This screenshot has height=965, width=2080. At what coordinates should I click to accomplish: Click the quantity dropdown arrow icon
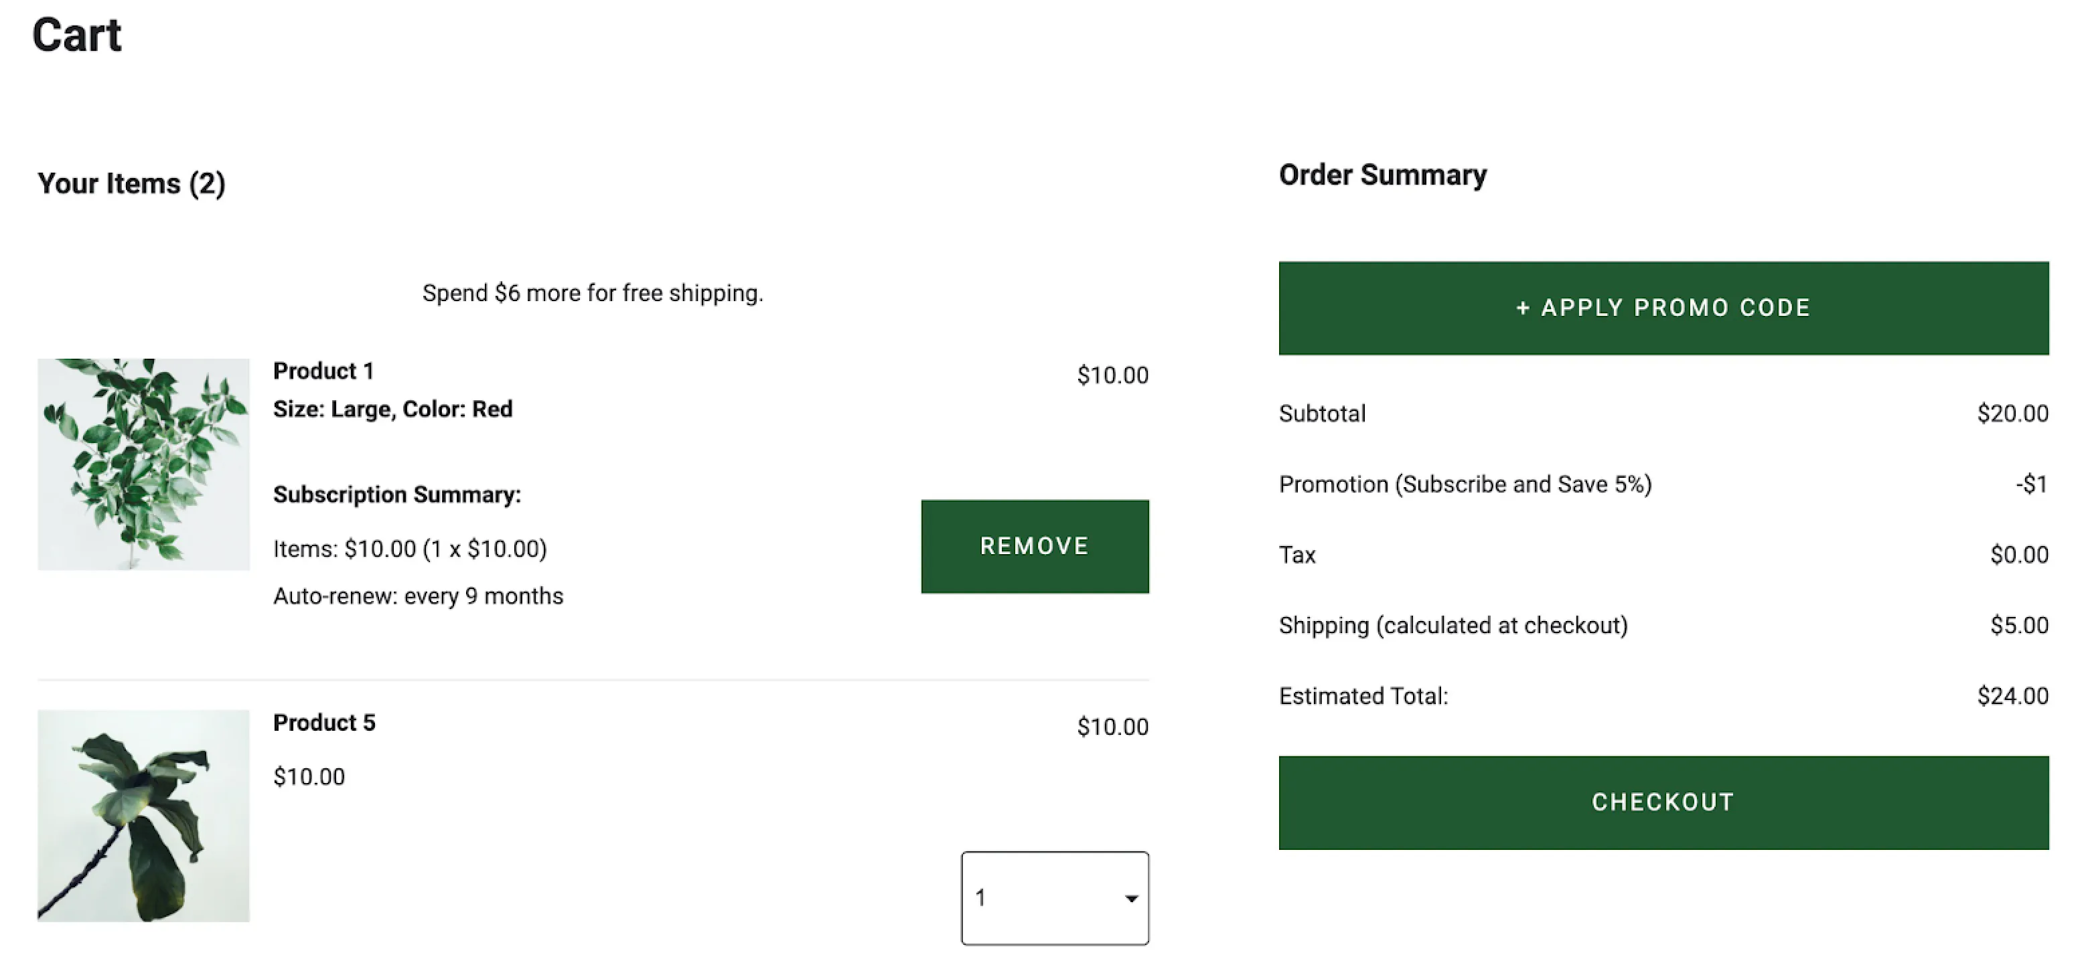pyautogui.click(x=1131, y=899)
